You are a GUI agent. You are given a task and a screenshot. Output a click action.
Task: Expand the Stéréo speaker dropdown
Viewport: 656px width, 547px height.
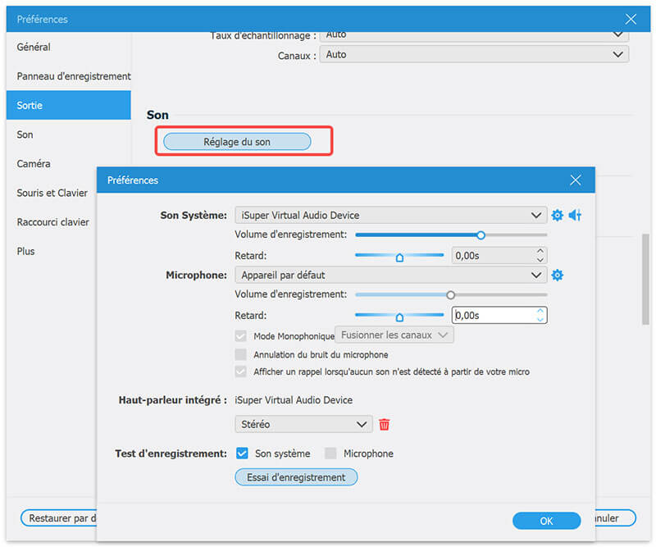pyautogui.click(x=303, y=424)
